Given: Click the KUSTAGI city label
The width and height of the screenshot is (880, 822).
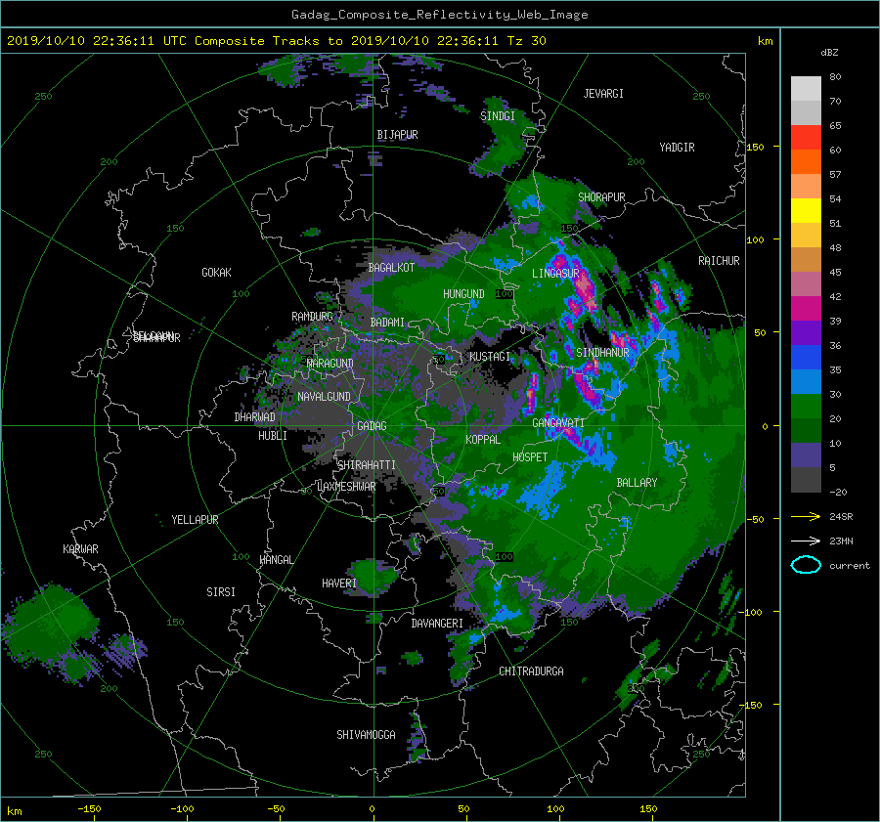Looking at the screenshot, I should 490,357.
